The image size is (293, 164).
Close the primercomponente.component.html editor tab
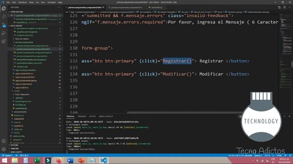(x=103, y=7)
